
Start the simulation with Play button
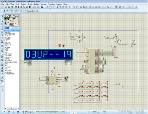coord(4,112)
